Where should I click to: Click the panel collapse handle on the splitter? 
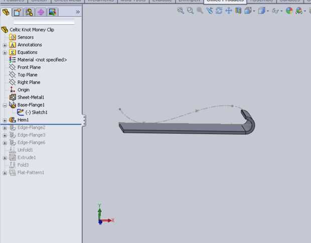coord(84,120)
